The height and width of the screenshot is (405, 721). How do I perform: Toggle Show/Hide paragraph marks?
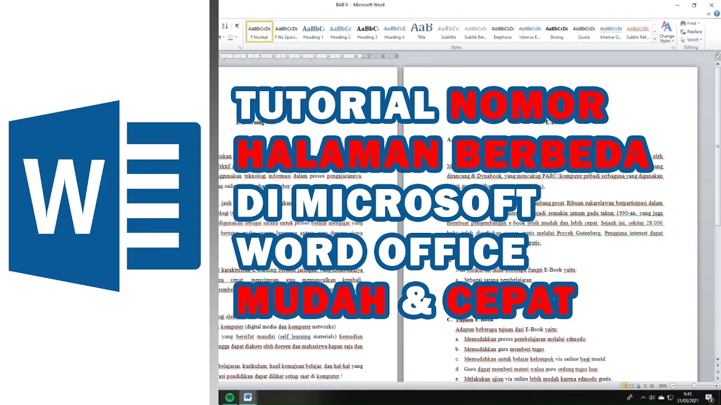[x=237, y=26]
